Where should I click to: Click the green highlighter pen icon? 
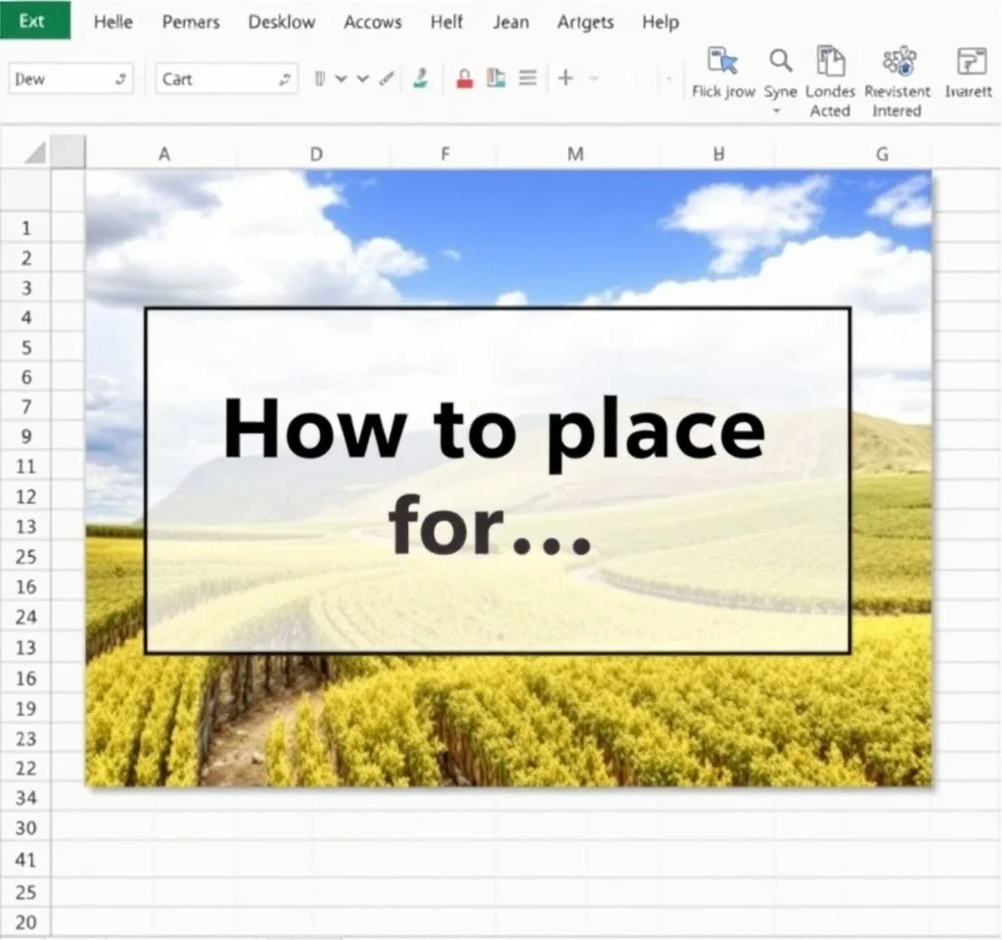coord(421,78)
